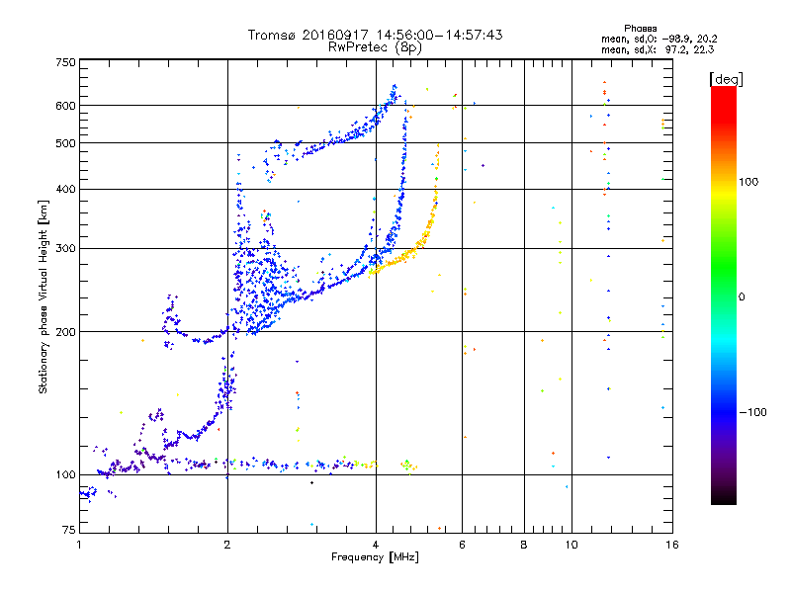Click the 'mean, sd,X: 97.2, 22.3' line
This screenshot has height=593, width=791.
pyautogui.click(x=658, y=49)
